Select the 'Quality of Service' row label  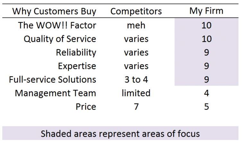60,39
